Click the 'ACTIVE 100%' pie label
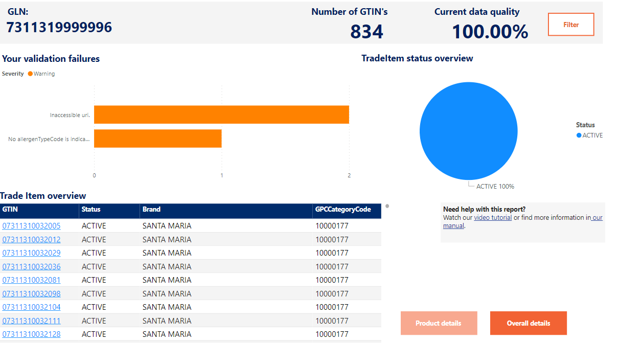The image size is (619, 343). point(495,187)
